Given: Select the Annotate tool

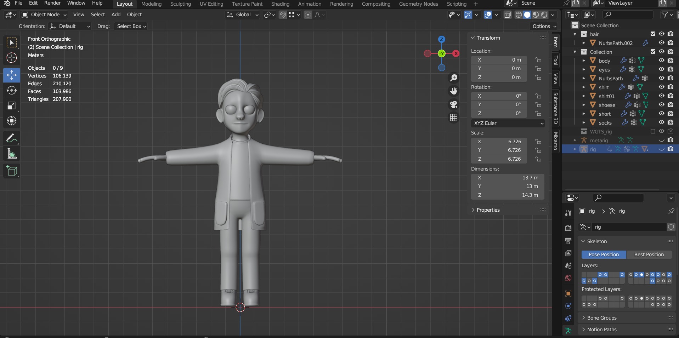Looking at the screenshot, I should (x=12, y=138).
